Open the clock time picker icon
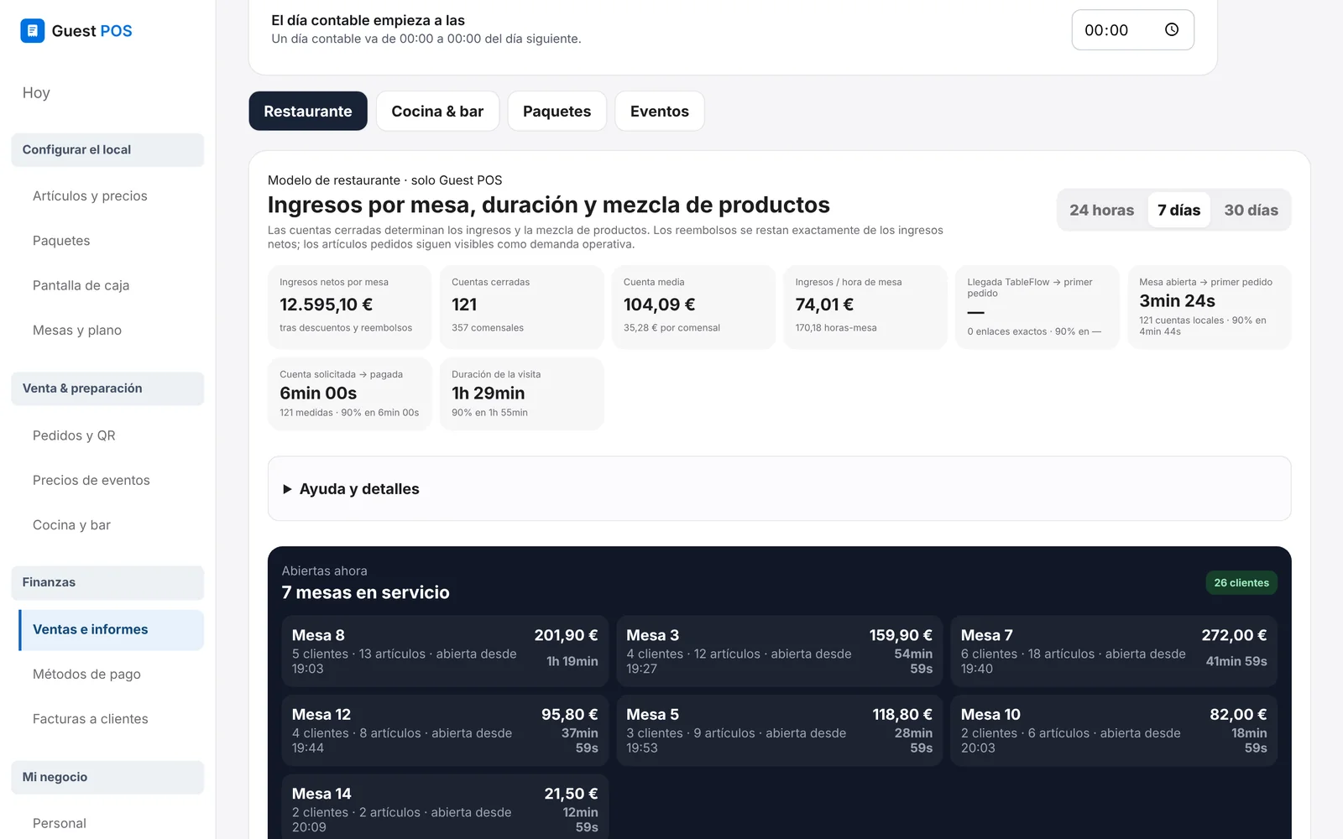Image resolution: width=1343 pixels, height=839 pixels. coord(1172,30)
